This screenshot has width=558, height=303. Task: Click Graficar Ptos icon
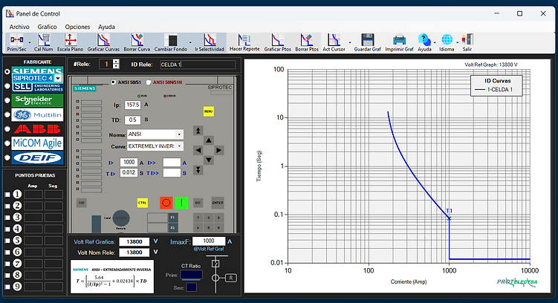(x=278, y=42)
